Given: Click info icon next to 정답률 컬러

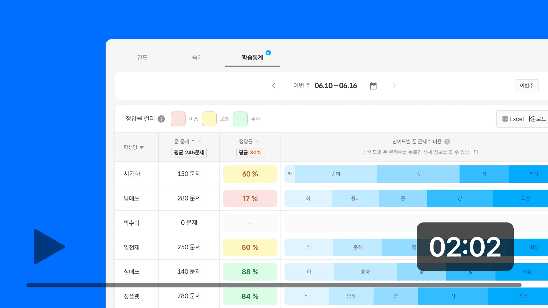Looking at the screenshot, I should click(x=161, y=119).
